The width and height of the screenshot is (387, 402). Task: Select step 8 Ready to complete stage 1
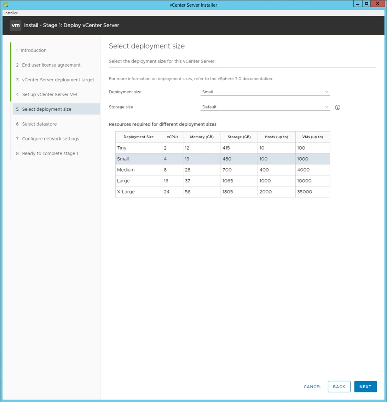click(47, 153)
